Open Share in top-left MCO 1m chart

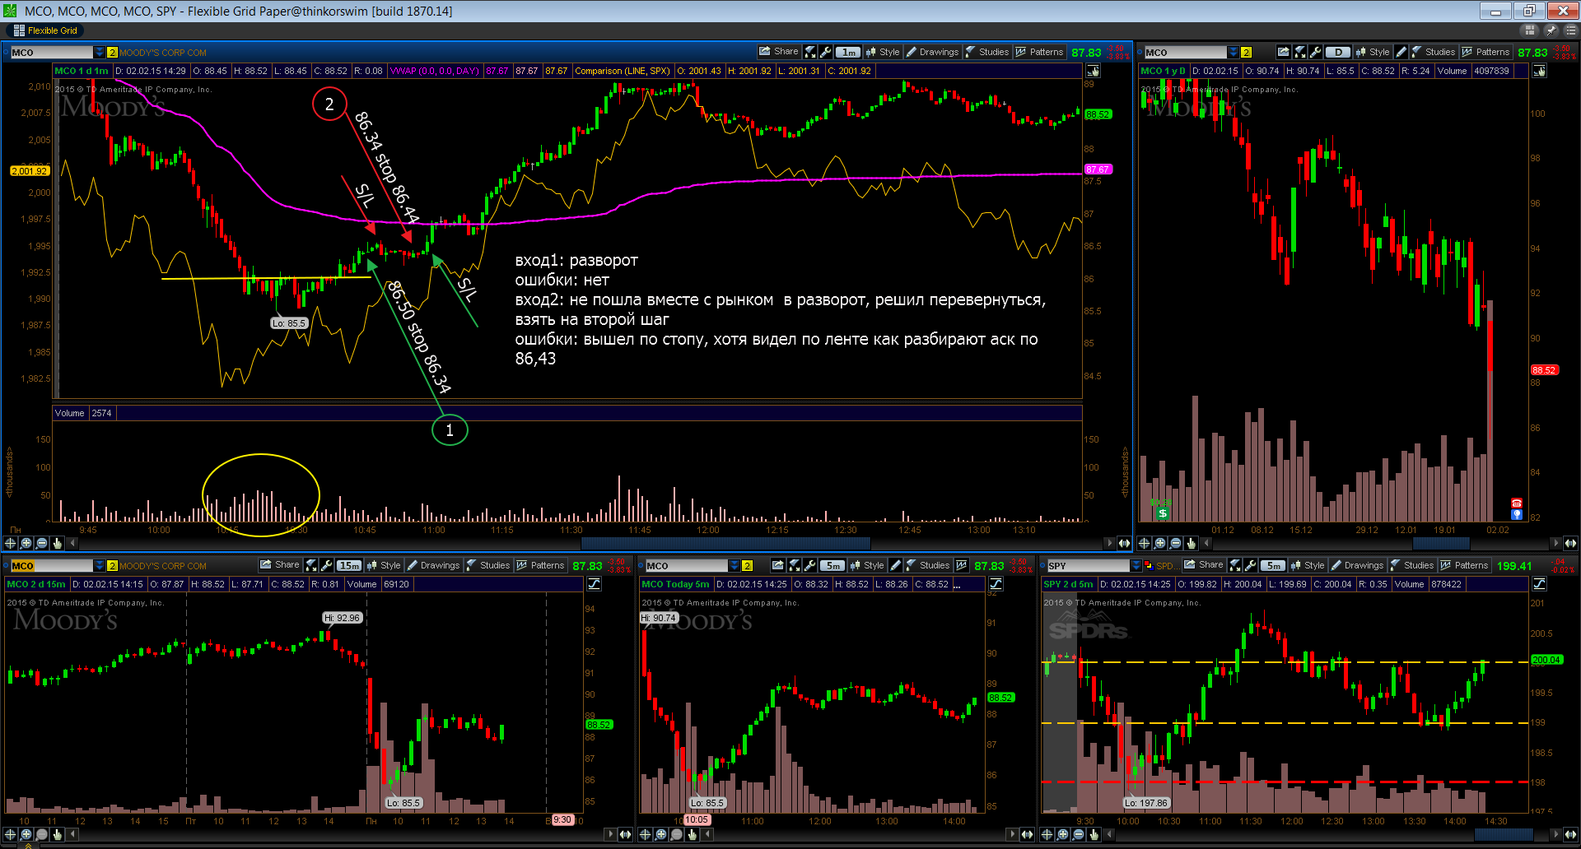(x=778, y=52)
